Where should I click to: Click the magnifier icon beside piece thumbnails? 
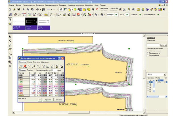click(x=10, y=24)
